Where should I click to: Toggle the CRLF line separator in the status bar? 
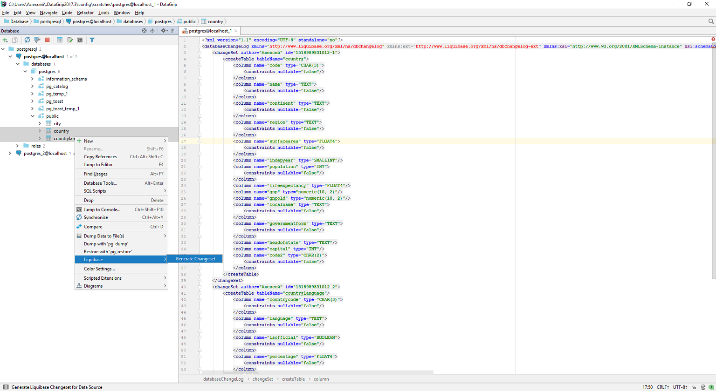pos(662,387)
